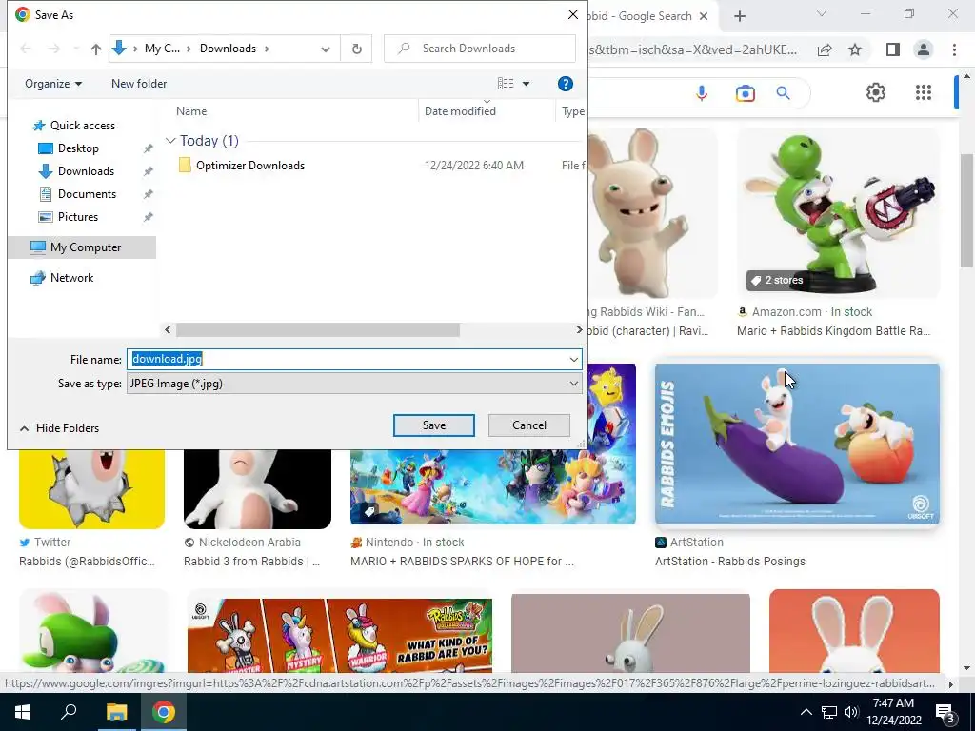
Task: Click the Save button
Action: coord(434,425)
